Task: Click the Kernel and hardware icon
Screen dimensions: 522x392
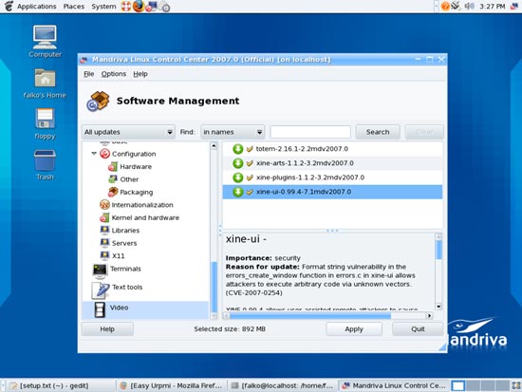Action: tap(104, 217)
